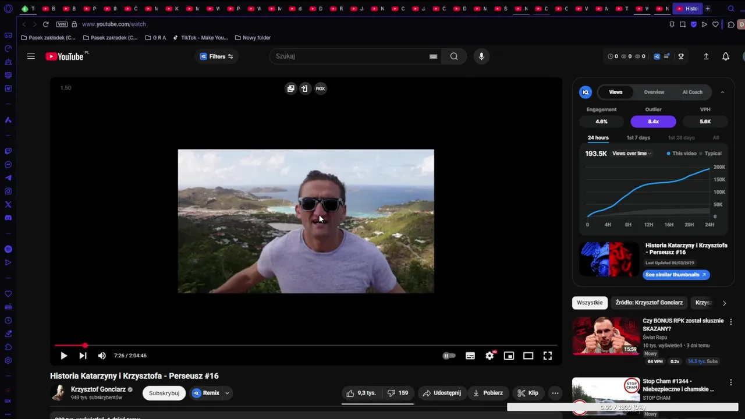Open the Krzysztof Gonciarz channel name
Viewport: 745px width, 419px height.
tap(98, 389)
